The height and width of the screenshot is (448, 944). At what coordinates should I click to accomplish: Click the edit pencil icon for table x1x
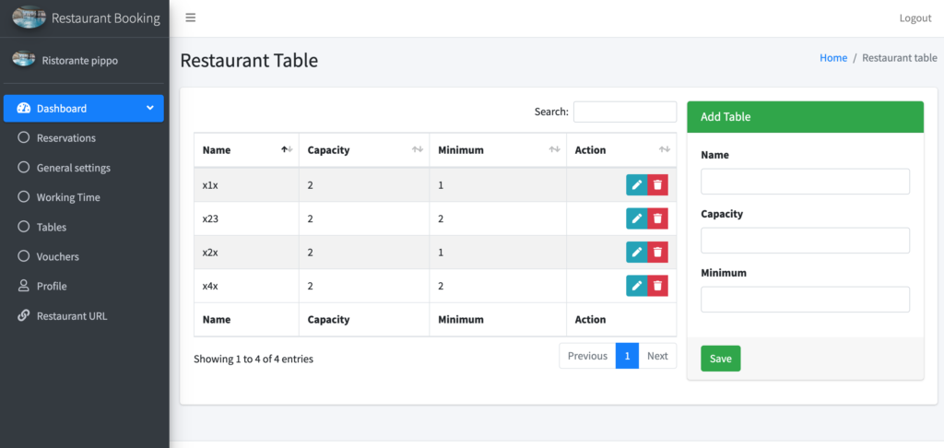point(636,185)
